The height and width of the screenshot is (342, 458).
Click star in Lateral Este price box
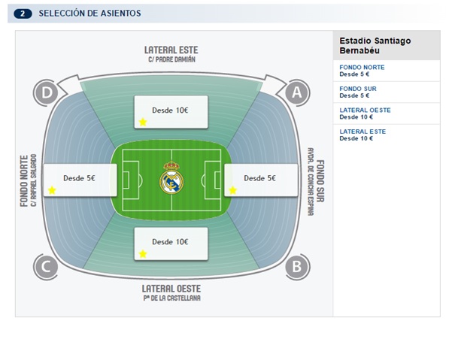tap(143, 121)
